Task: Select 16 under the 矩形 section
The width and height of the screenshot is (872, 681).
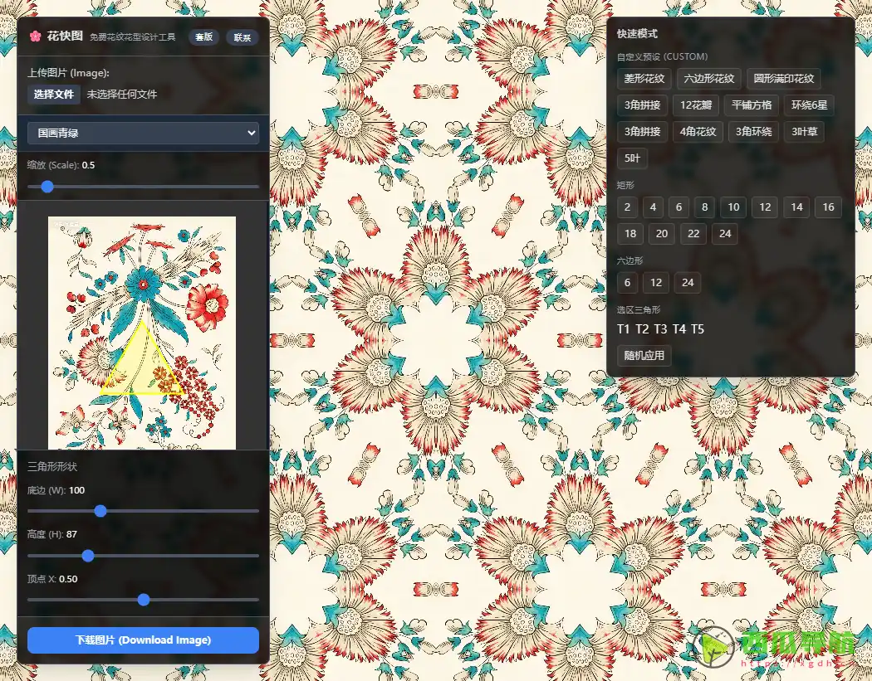Action: click(828, 207)
